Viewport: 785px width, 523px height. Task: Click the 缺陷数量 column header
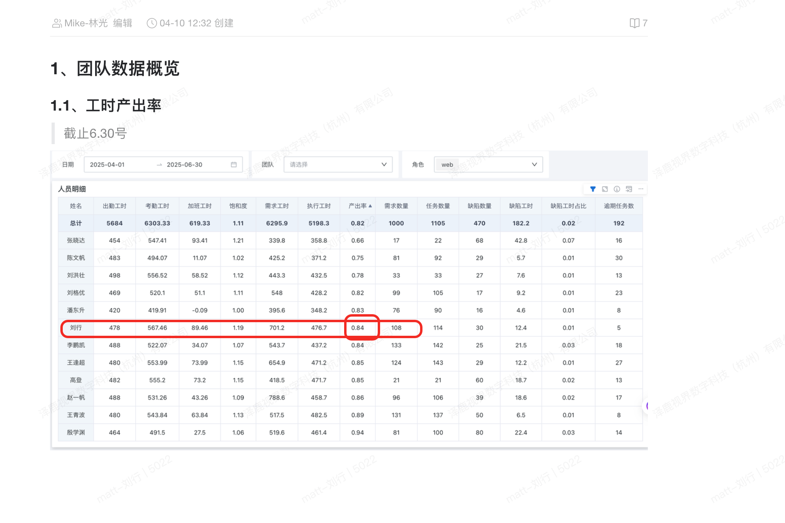click(480, 206)
